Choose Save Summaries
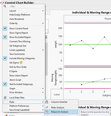Screen dimensions: 111x116 (x=17, y=54)
